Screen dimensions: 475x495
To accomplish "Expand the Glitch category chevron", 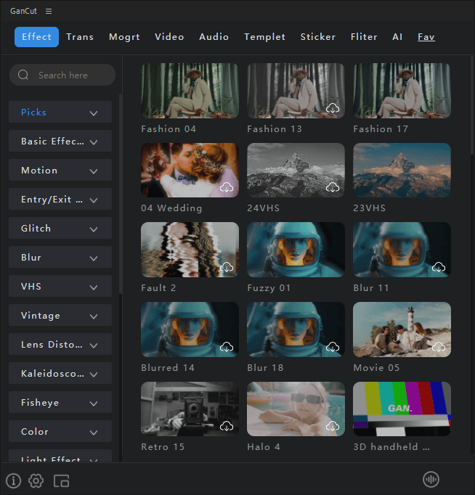I will (94, 229).
